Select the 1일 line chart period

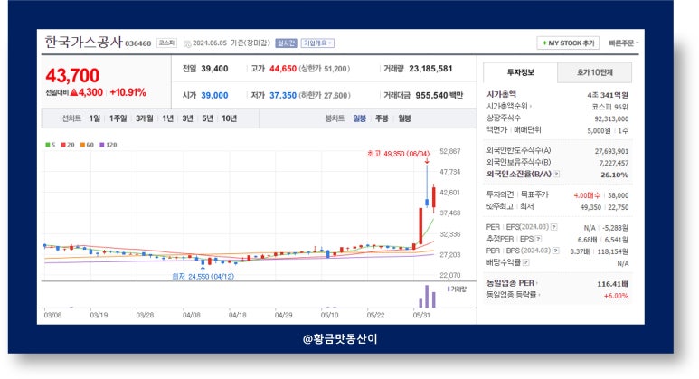click(95, 118)
